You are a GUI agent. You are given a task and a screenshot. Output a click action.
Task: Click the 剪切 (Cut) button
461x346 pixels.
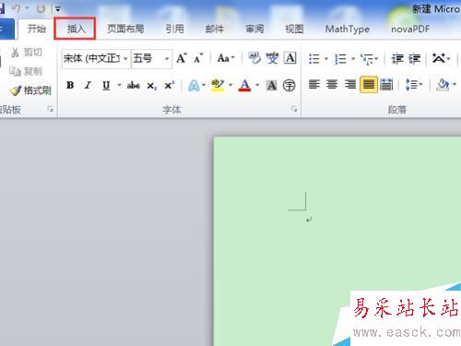[27, 53]
